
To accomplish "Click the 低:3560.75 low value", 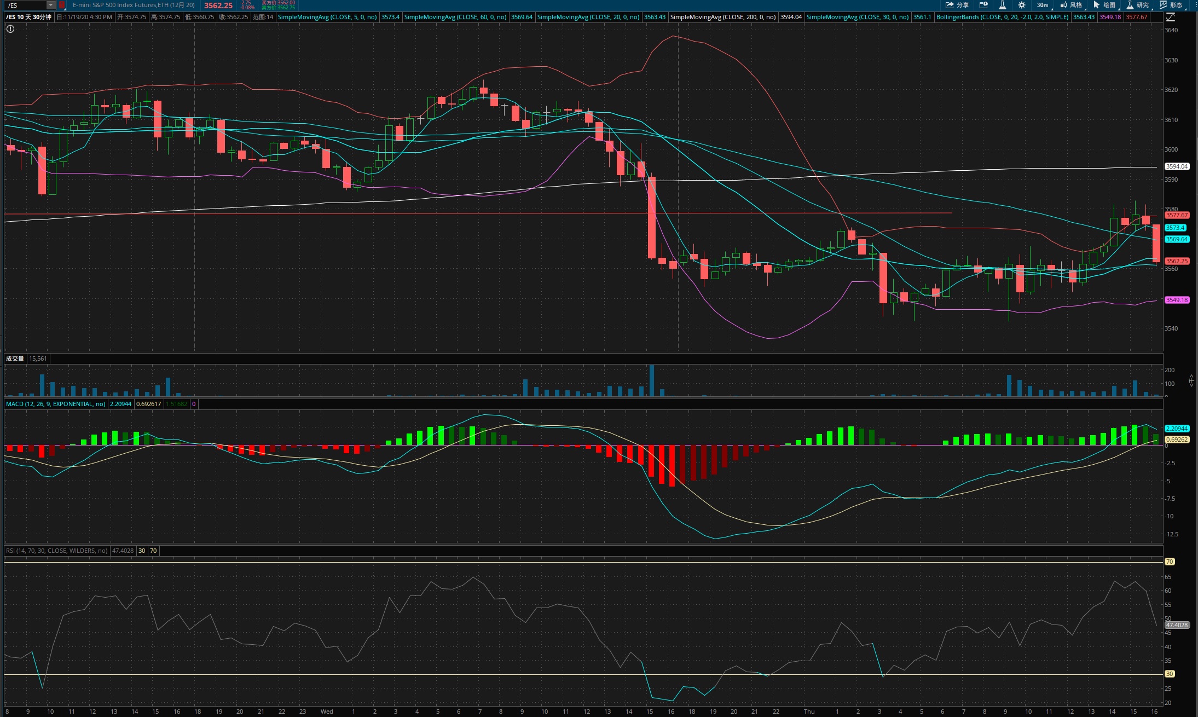I will tap(199, 17).
